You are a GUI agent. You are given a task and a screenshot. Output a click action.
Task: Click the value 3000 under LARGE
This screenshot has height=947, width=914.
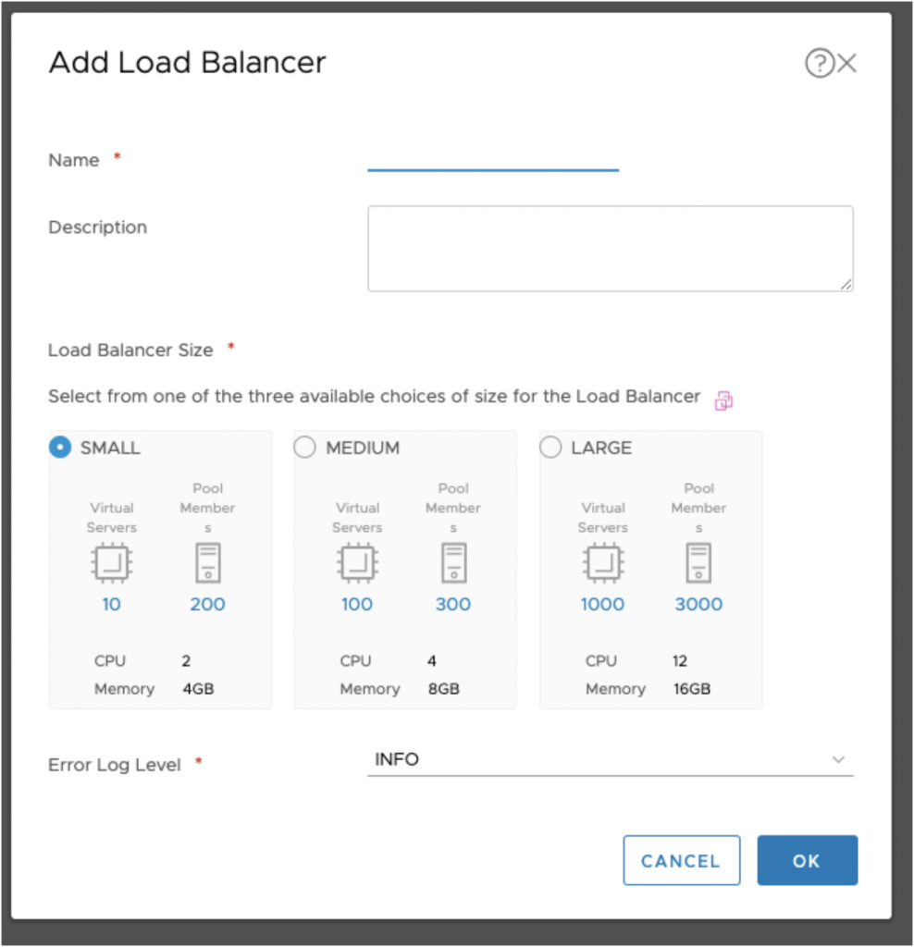pos(699,604)
